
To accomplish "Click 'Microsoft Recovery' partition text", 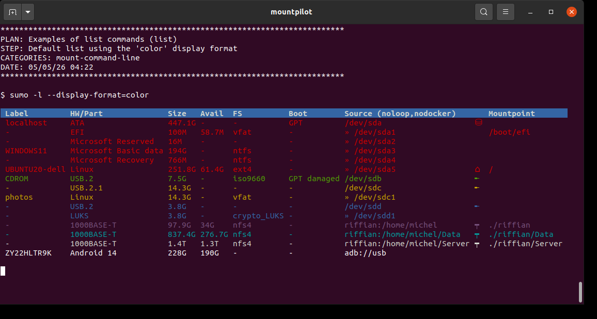I will (x=112, y=160).
